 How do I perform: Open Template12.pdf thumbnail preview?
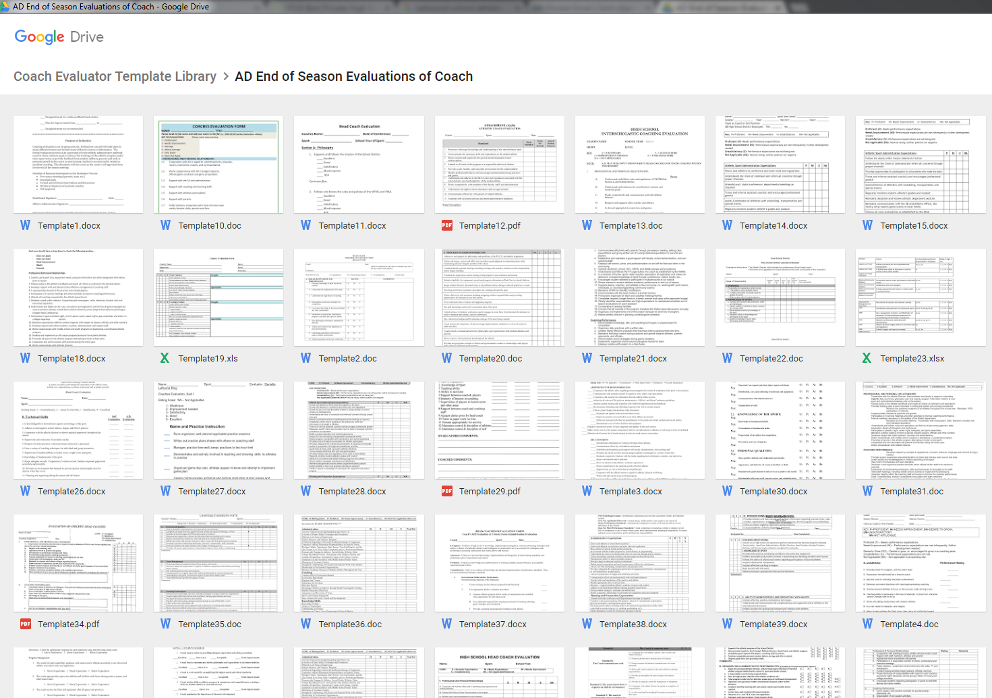[500, 165]
